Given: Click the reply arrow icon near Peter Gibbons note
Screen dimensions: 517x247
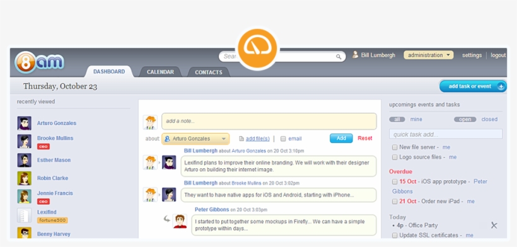Looking at the screenshot, I should point(167,219).
